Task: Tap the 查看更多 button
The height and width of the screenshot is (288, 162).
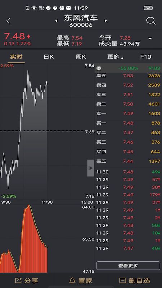Action: coord(128,266)
